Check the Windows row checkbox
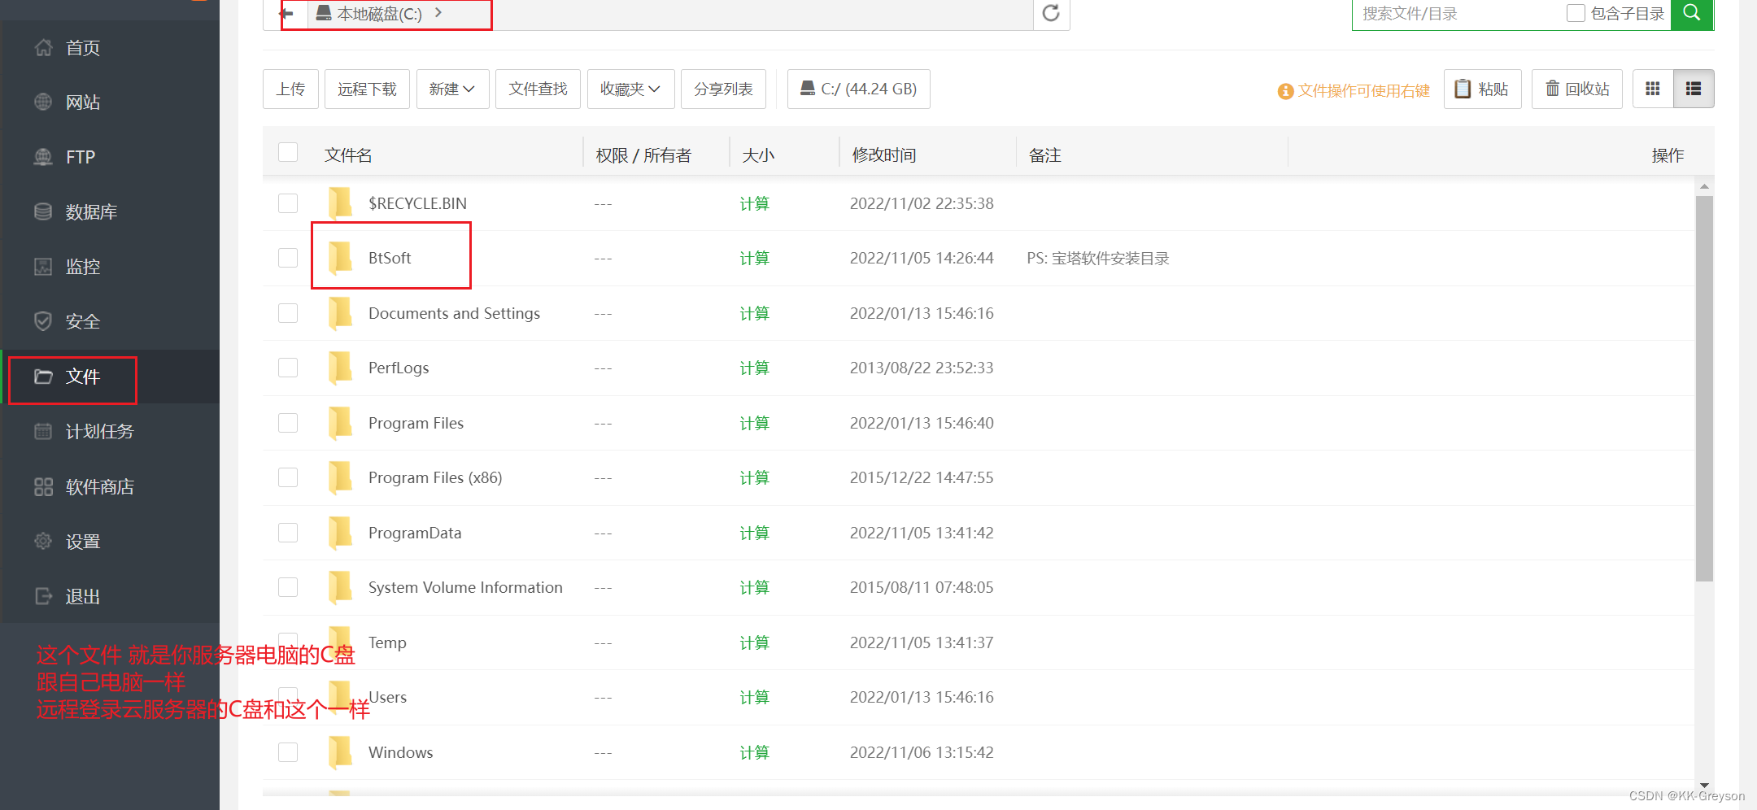1757x810 pixels. point(288,752)
